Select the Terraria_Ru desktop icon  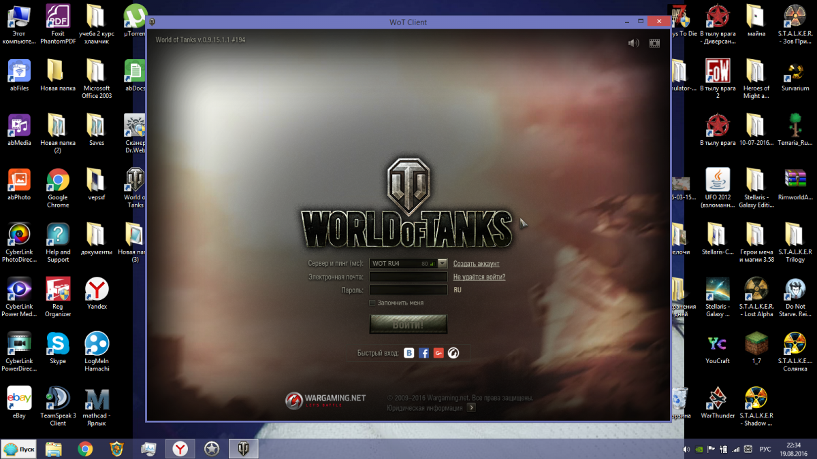[795, 129]
